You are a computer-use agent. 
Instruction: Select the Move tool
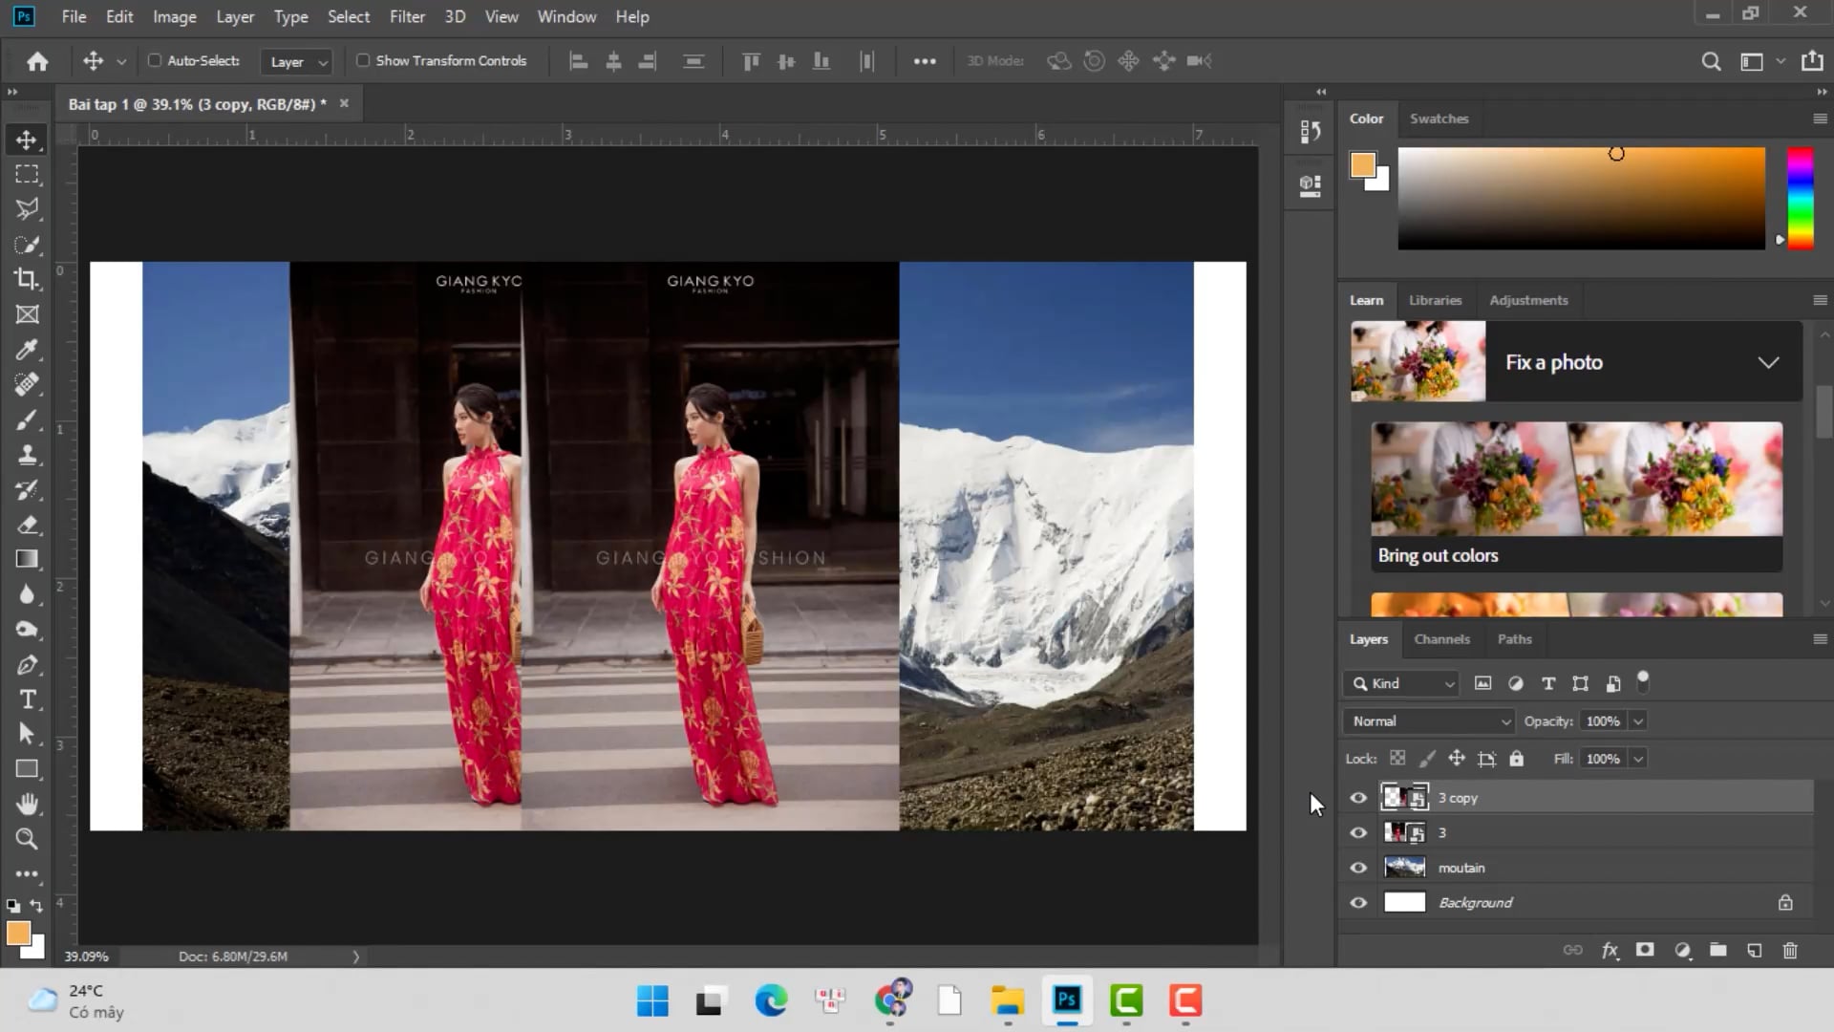point(26,139)
